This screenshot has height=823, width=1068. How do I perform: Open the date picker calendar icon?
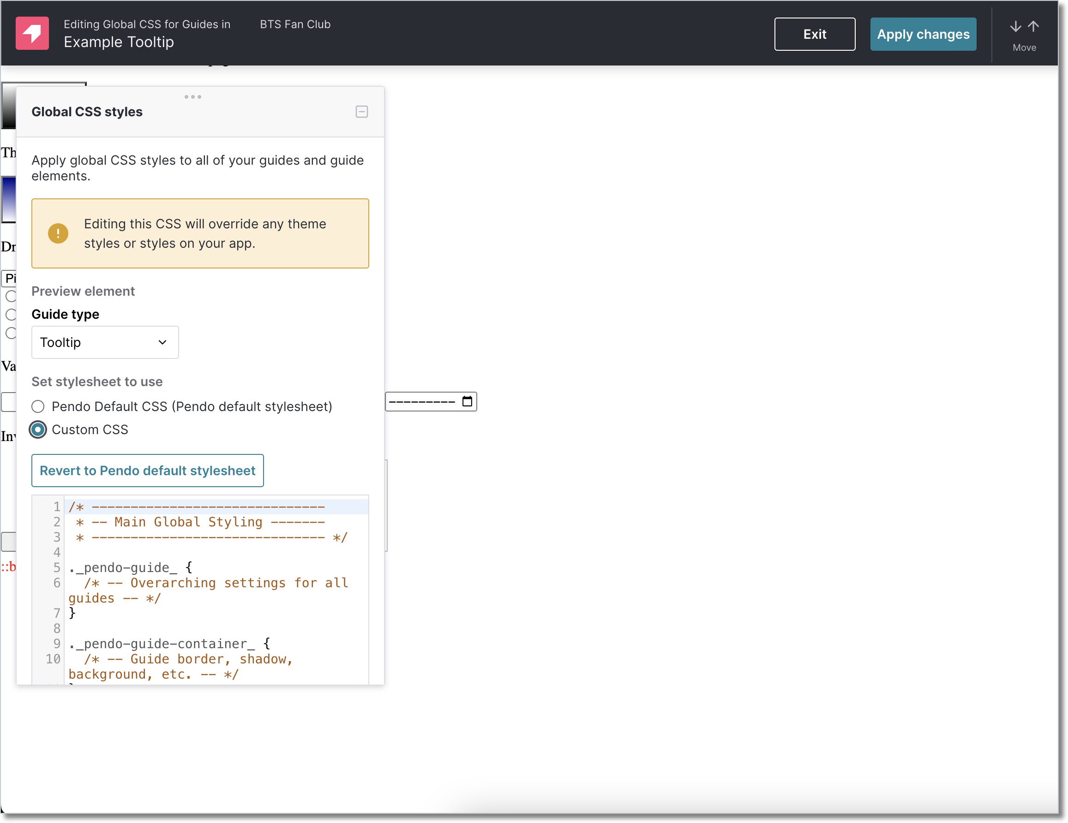pyautogui.click(x=467, y=402)
